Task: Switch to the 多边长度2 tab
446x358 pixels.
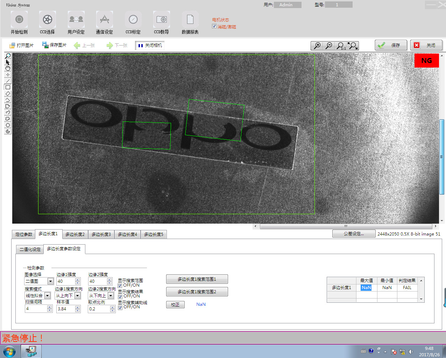Action: pyautogui.click(x=75, y=234)
